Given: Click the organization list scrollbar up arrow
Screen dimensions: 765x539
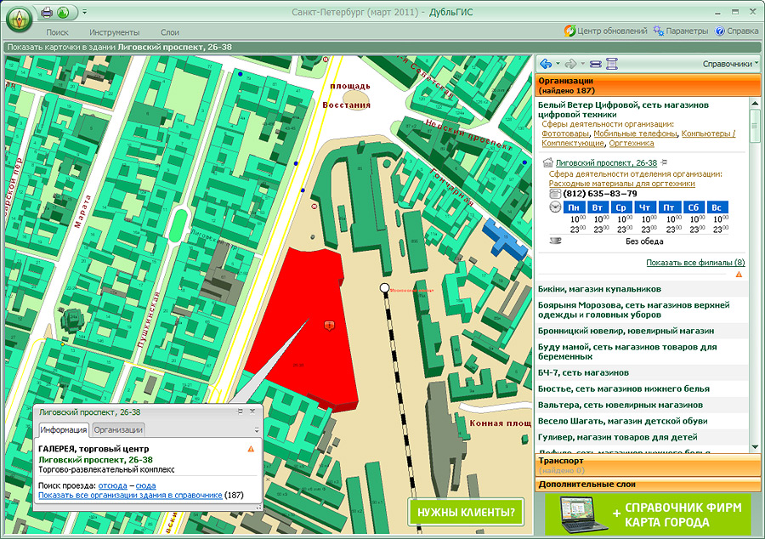Looking at the screenshot, I should click(x=755, y=104).
